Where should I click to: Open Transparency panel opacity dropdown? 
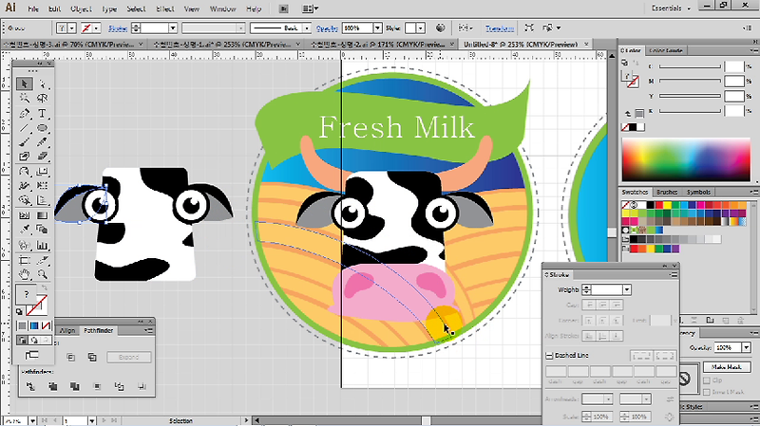coord(747,347)
